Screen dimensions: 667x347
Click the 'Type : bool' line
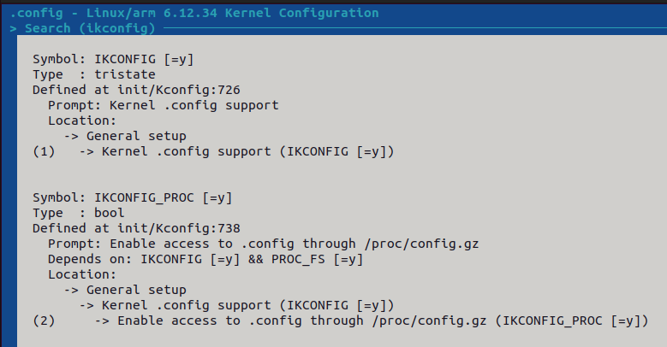[78, 213]
